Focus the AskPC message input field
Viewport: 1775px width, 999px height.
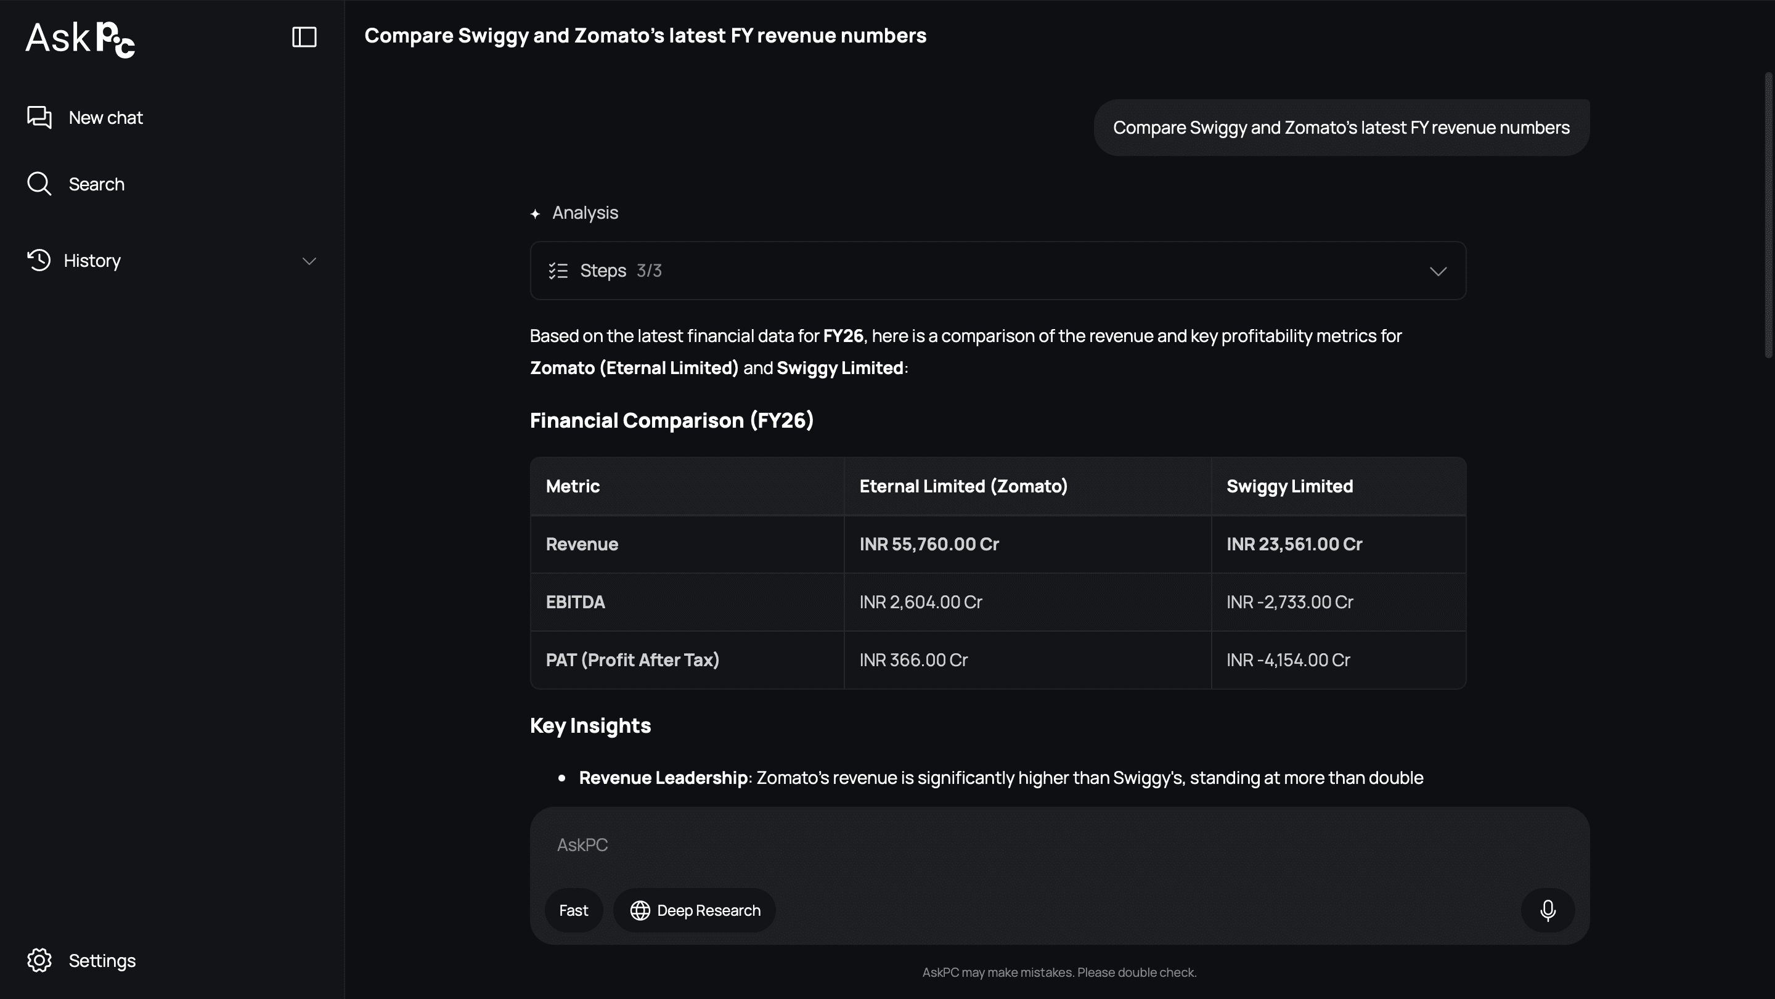[x=1059, y=846]
